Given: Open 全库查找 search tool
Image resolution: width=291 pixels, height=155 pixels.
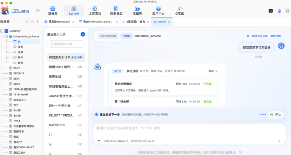Looking at the screenshot, I should point(95,11).
